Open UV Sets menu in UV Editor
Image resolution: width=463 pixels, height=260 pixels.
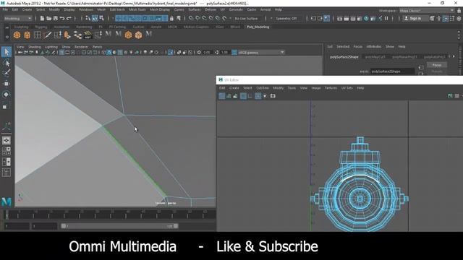347,88
